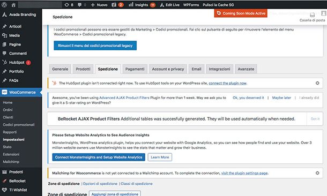327x196 pixels.
Task: Open the WooCommerce sidebar menu
Action: coord(21,92)
